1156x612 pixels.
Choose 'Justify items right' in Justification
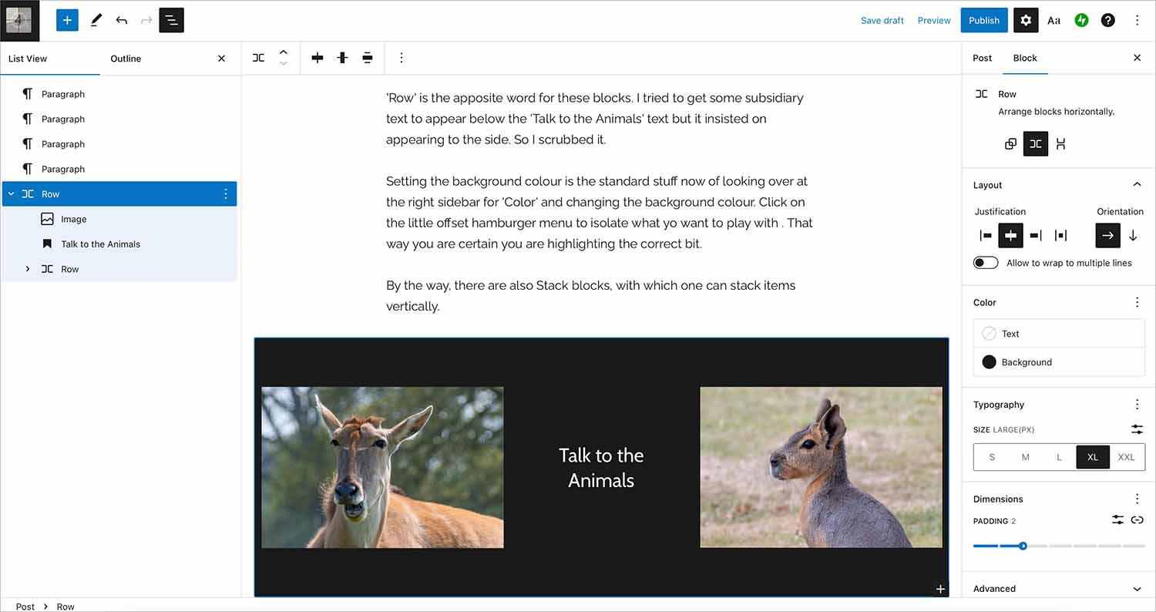[1036, 236]
